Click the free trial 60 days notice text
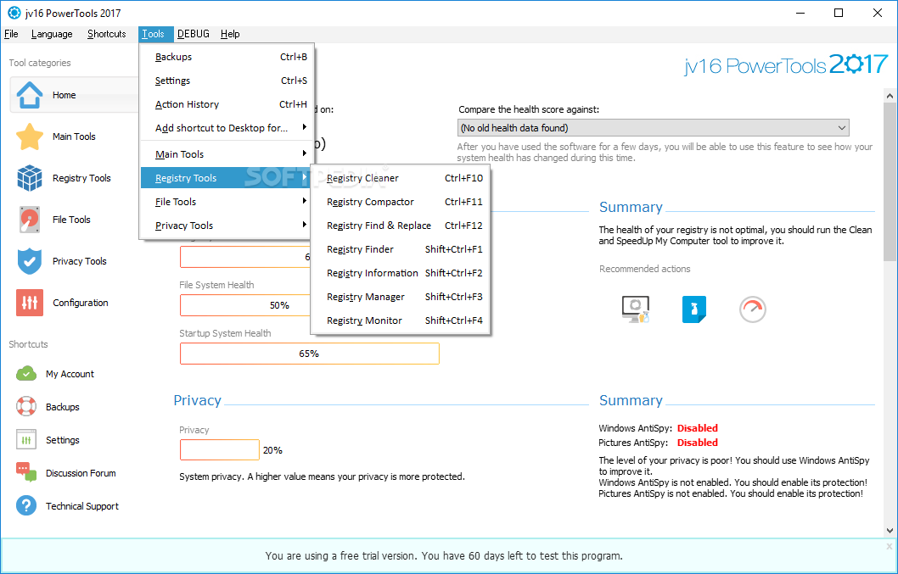Image resolution: width=898 pixels, height=574 pixels. [x=444, y=555]
